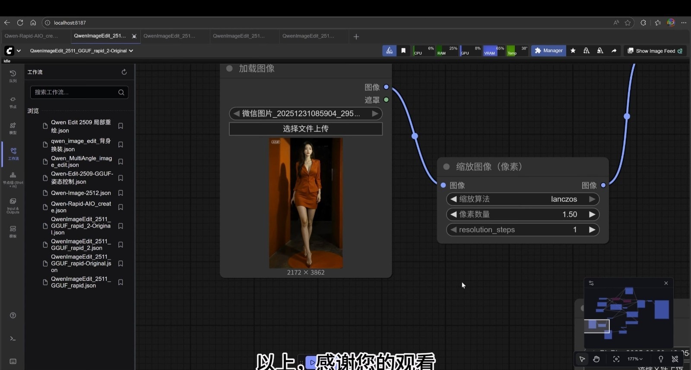This screenshot has width=691, height=370.
Task: Open the Manager button in toolbar
Action: coord(548,51)
